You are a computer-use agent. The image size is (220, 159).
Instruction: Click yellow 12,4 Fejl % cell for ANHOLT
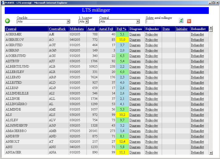122,142
